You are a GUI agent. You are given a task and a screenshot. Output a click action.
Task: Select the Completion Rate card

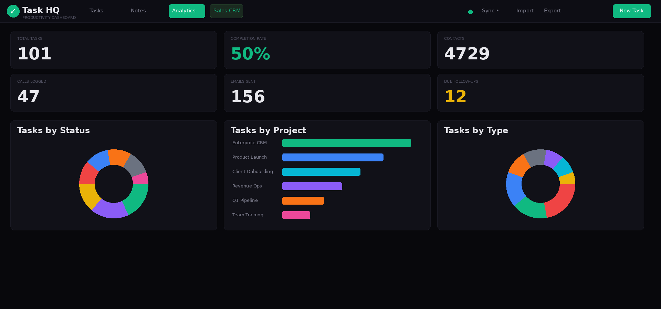327,50
